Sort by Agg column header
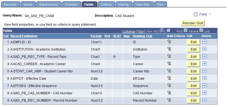228x107 pixels. [126, 36]
